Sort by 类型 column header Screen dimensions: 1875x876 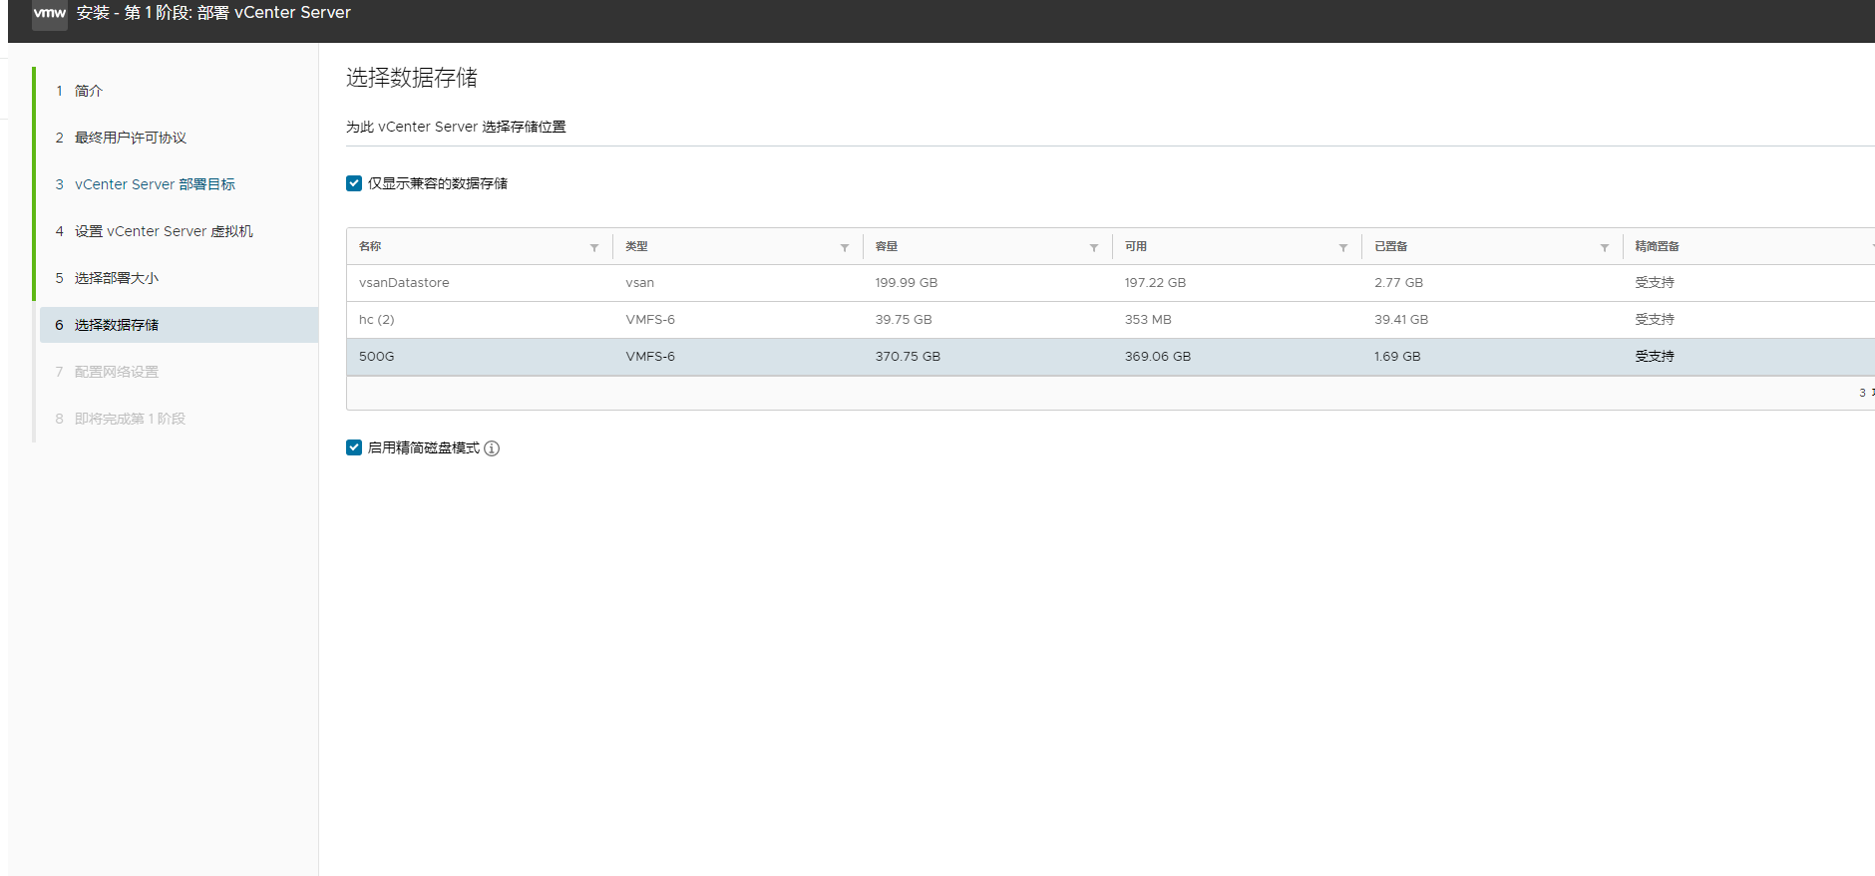click(x=636, y=246)
